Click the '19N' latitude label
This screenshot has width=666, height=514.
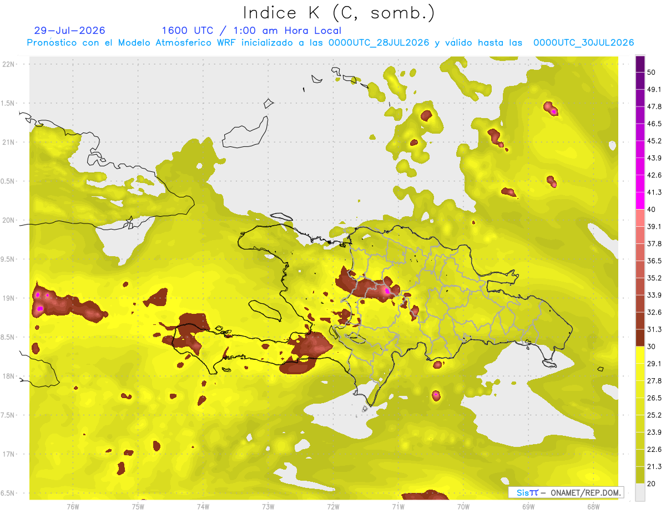9,298
